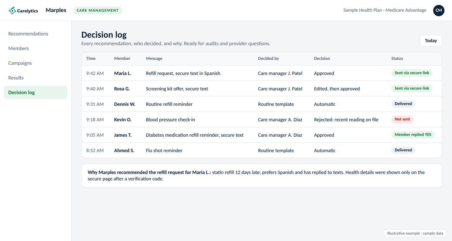This screenshot has width=452, height=241.
Task: Click Sent via secure link for Rosa G.
Action: pos(412,88)
